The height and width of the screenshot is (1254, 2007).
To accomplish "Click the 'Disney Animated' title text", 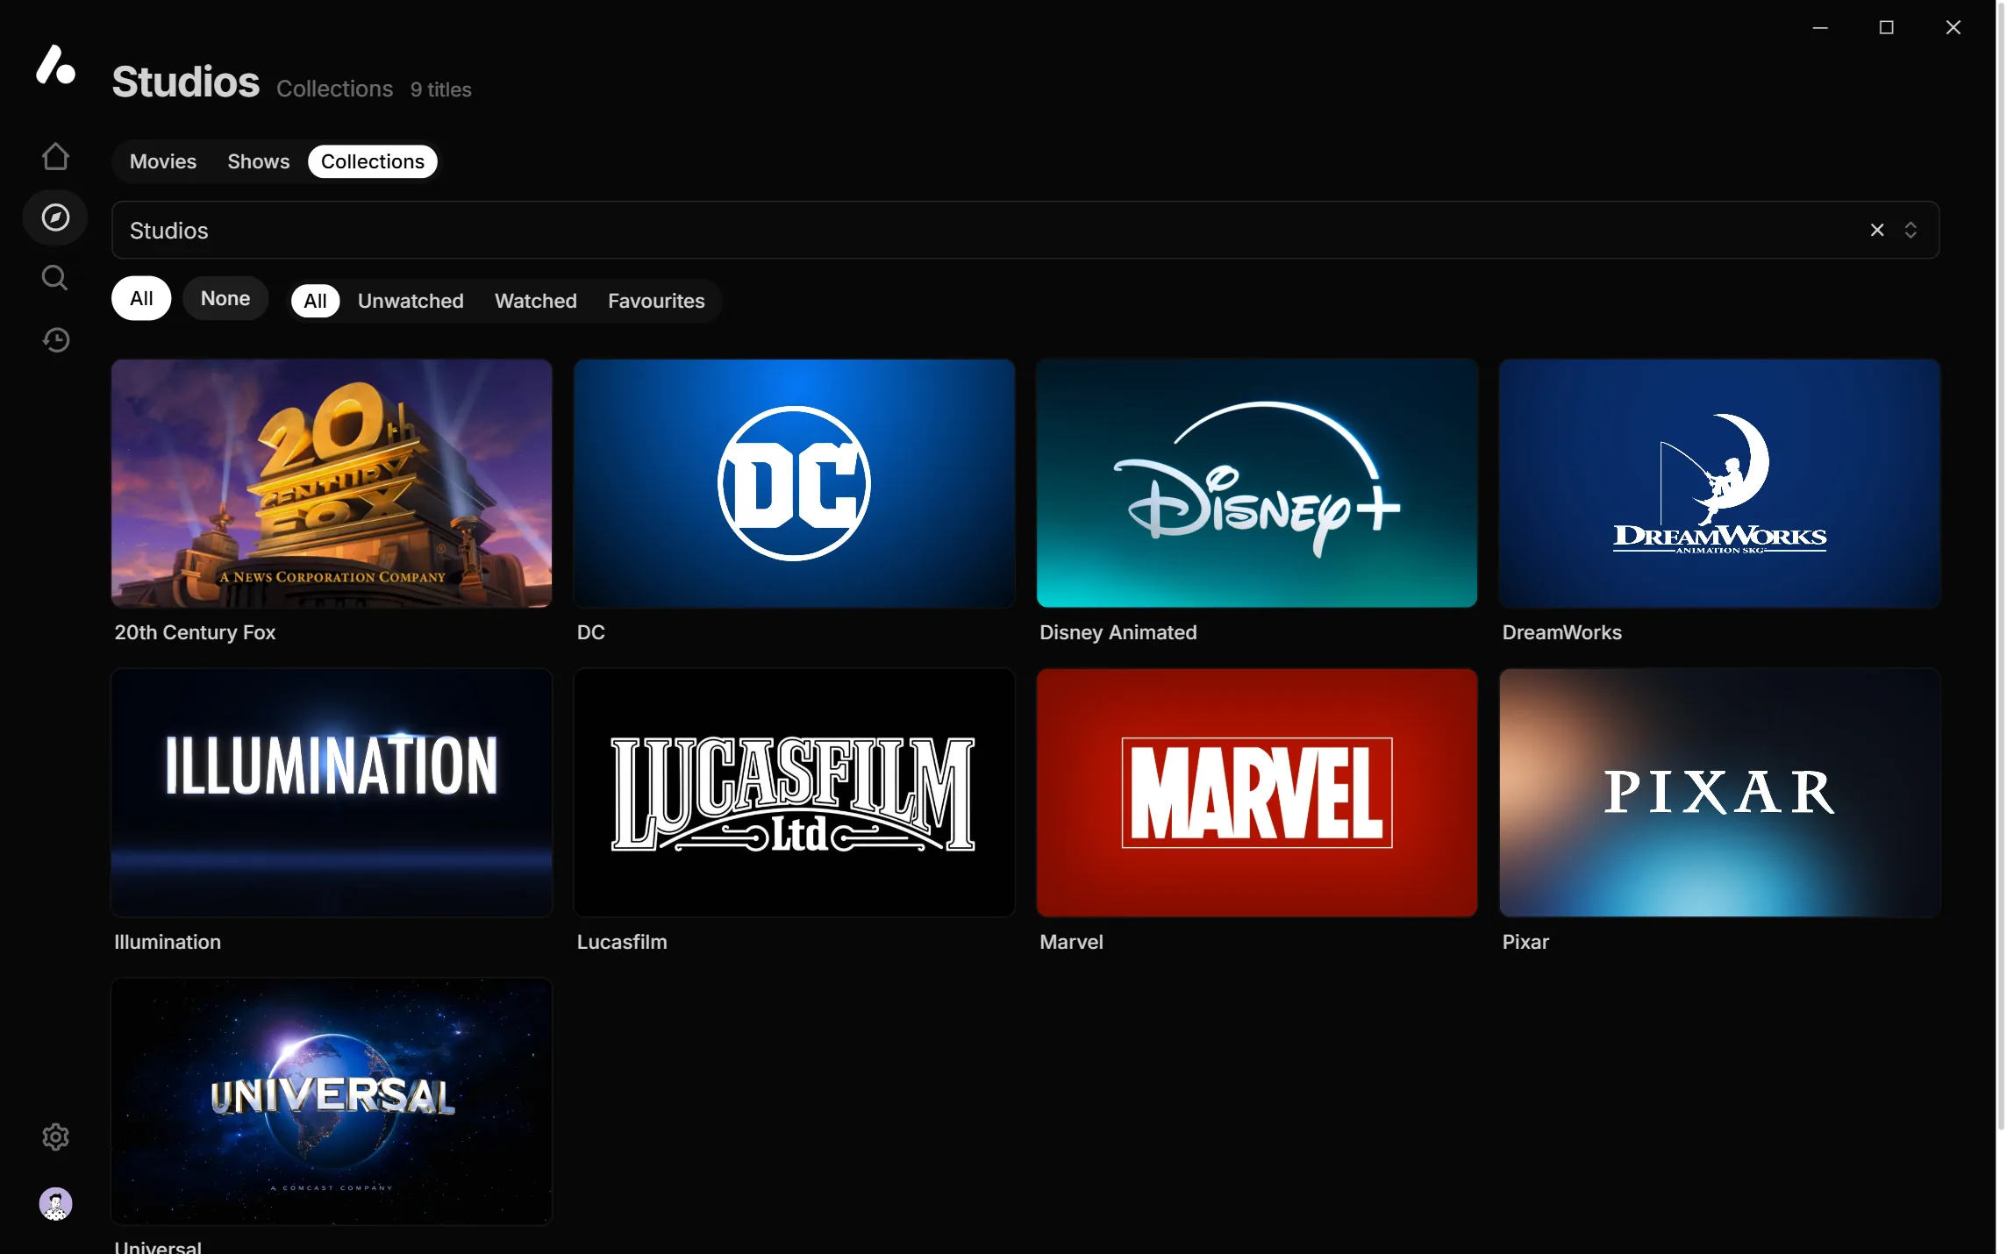I will point(1118,632).
